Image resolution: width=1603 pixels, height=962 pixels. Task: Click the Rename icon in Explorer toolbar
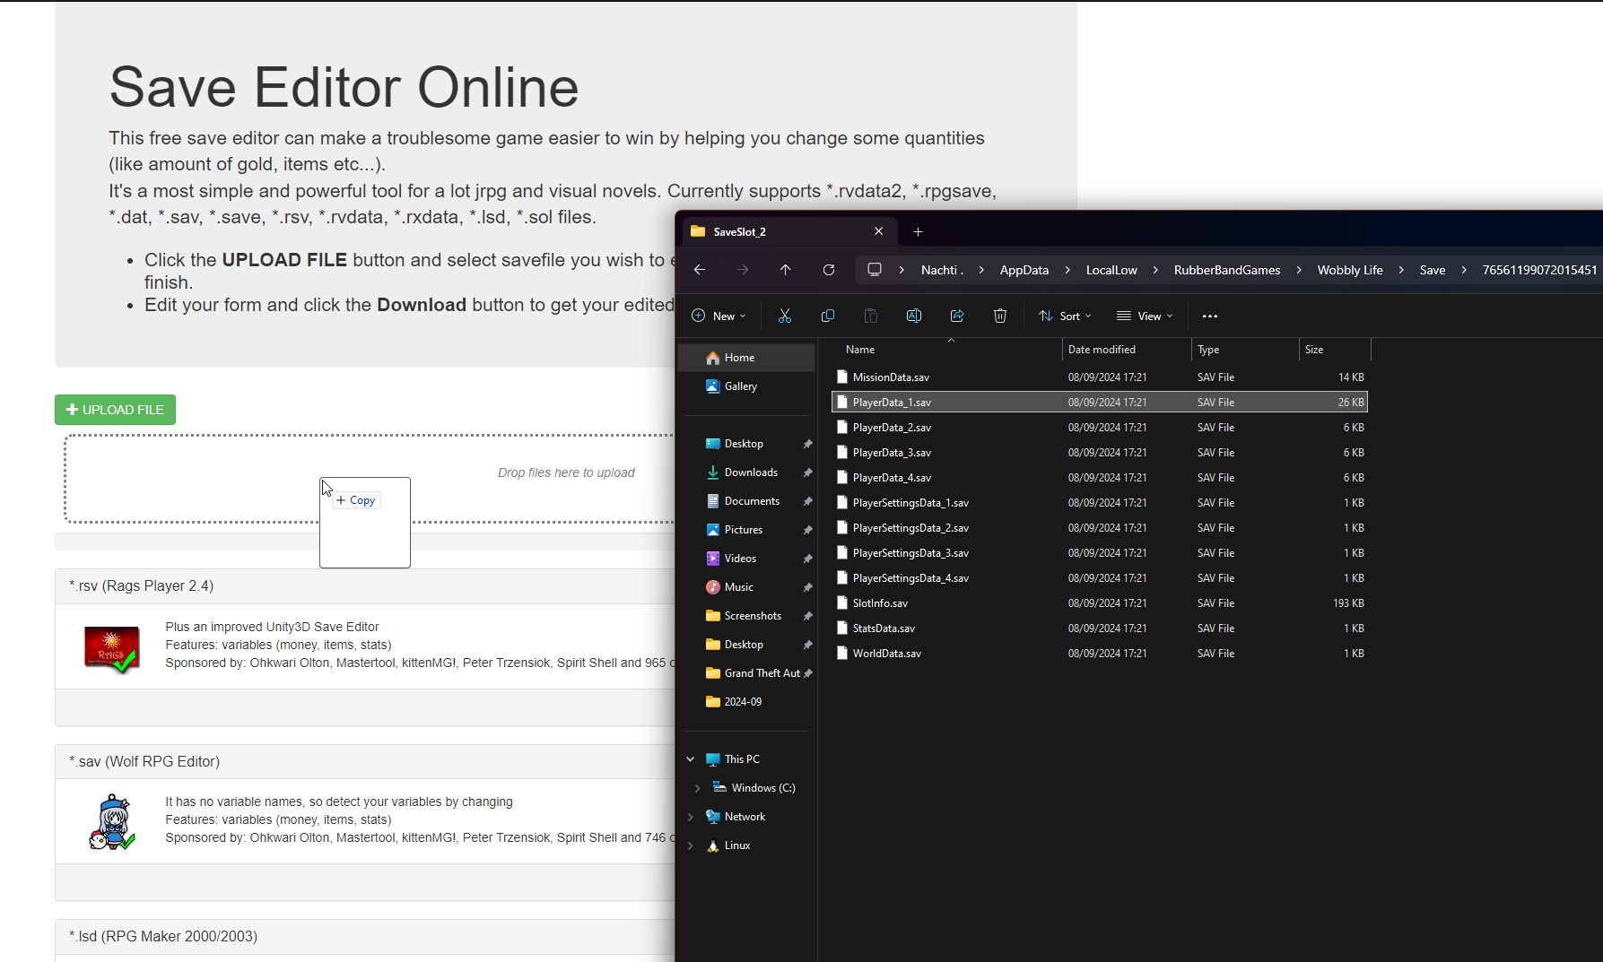click(914, 316)
